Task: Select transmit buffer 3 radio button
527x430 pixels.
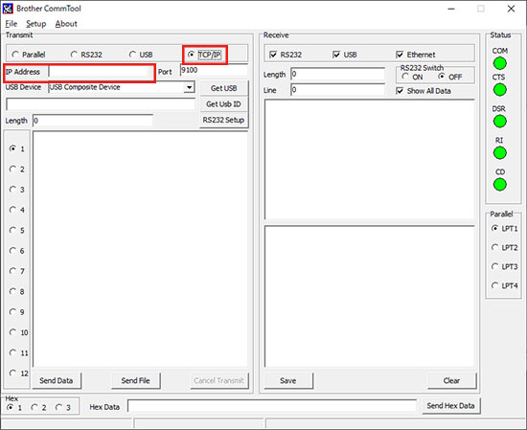Action: 12,189
